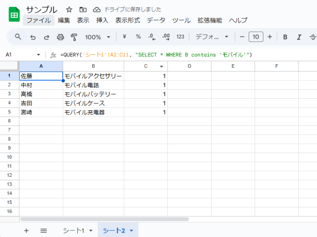Apply yen currency format

[x=124, y=37]
